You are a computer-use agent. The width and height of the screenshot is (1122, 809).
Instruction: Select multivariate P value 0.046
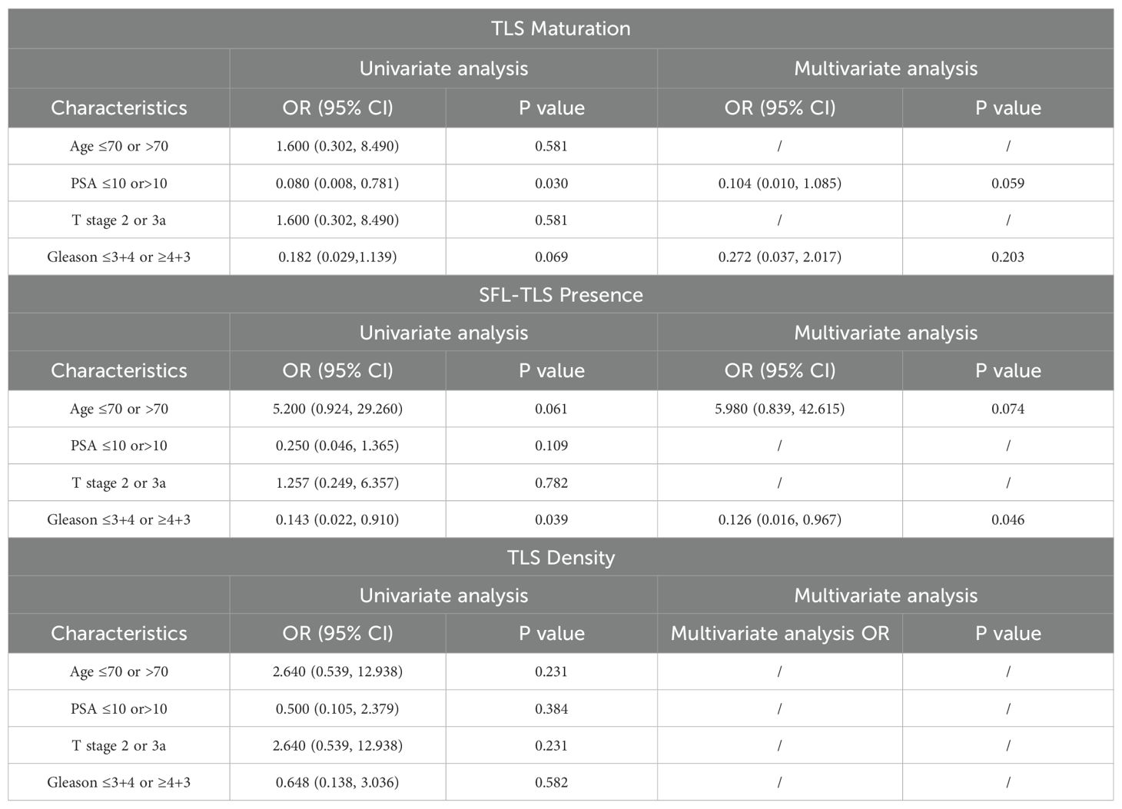click(1007, 519)
